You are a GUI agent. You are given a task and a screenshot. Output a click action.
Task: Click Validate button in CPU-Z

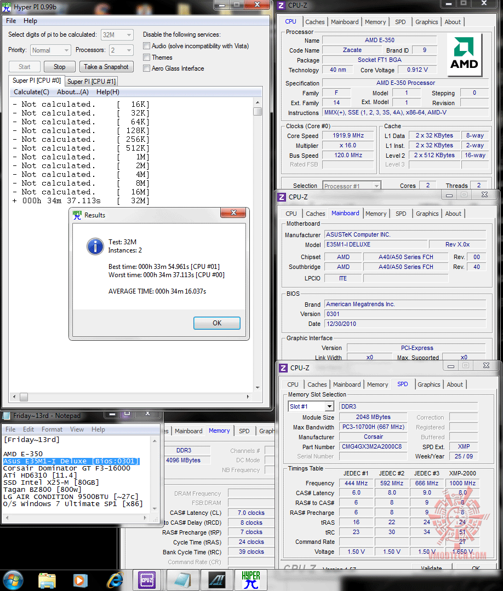[x=431, y=567]
